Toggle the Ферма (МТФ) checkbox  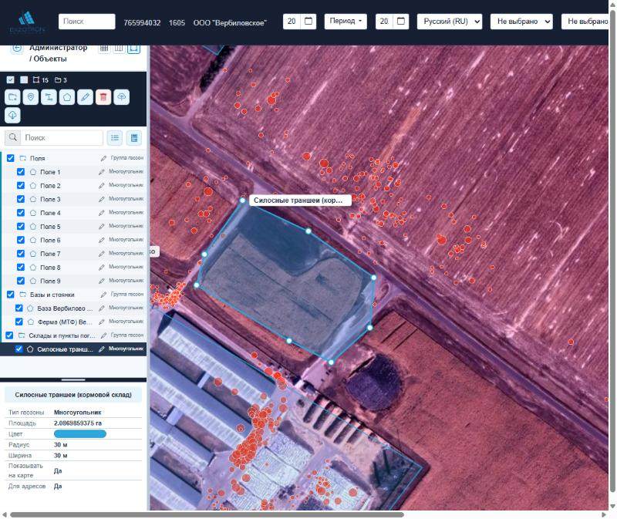pos(19,322)
